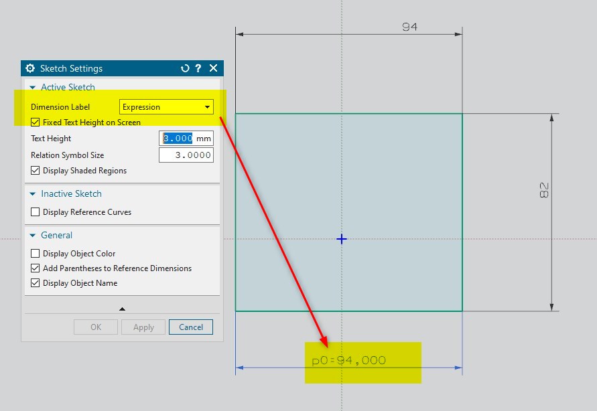Viewport: 597px width, 411px height.
Task: Toggle Fixed Text Height on Screen
Action: (35, 122)
